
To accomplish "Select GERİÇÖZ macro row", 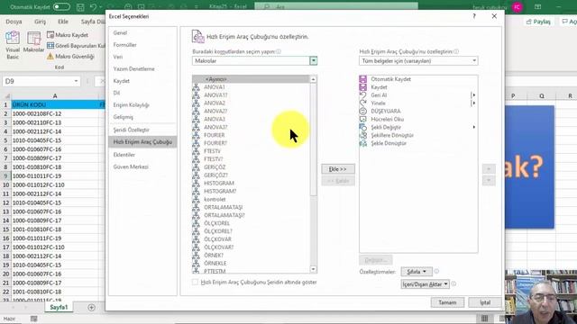I will pos(251,167).
